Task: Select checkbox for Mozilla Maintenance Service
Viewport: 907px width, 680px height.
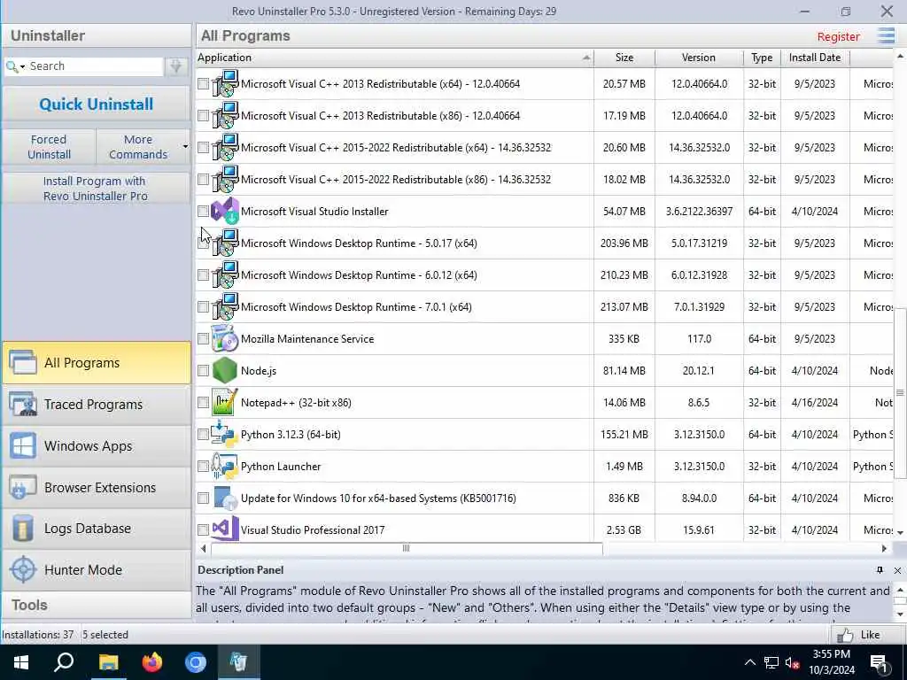Action: 203,339
